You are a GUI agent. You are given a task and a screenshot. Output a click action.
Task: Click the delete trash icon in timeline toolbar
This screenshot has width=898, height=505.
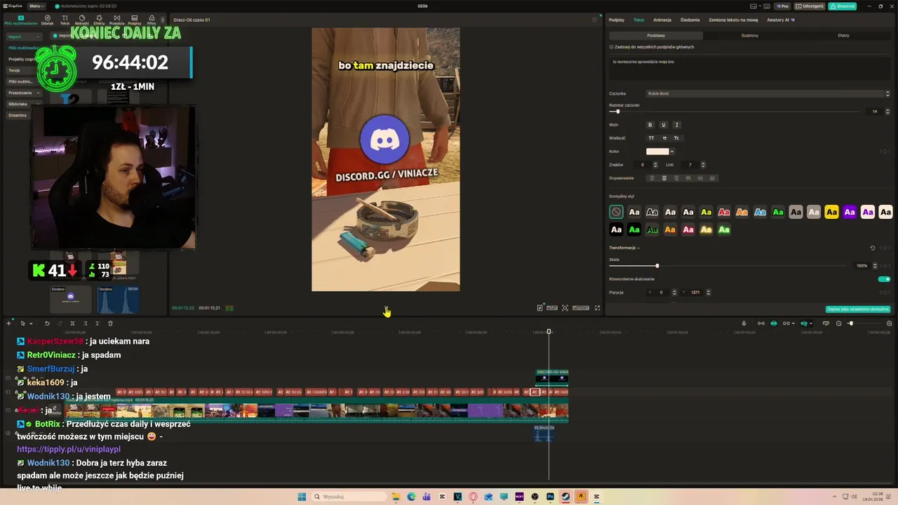click(110, 323)
